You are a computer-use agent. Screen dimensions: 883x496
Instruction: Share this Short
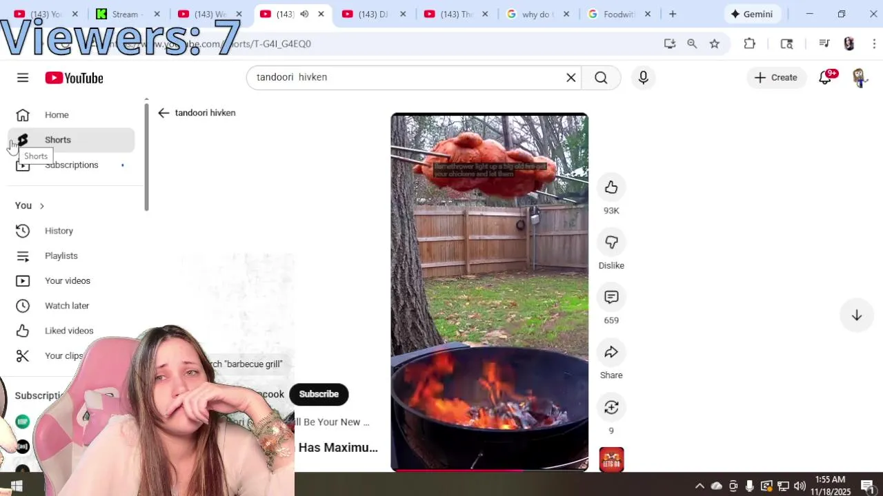pyautogui.click(x=611, y=353)
